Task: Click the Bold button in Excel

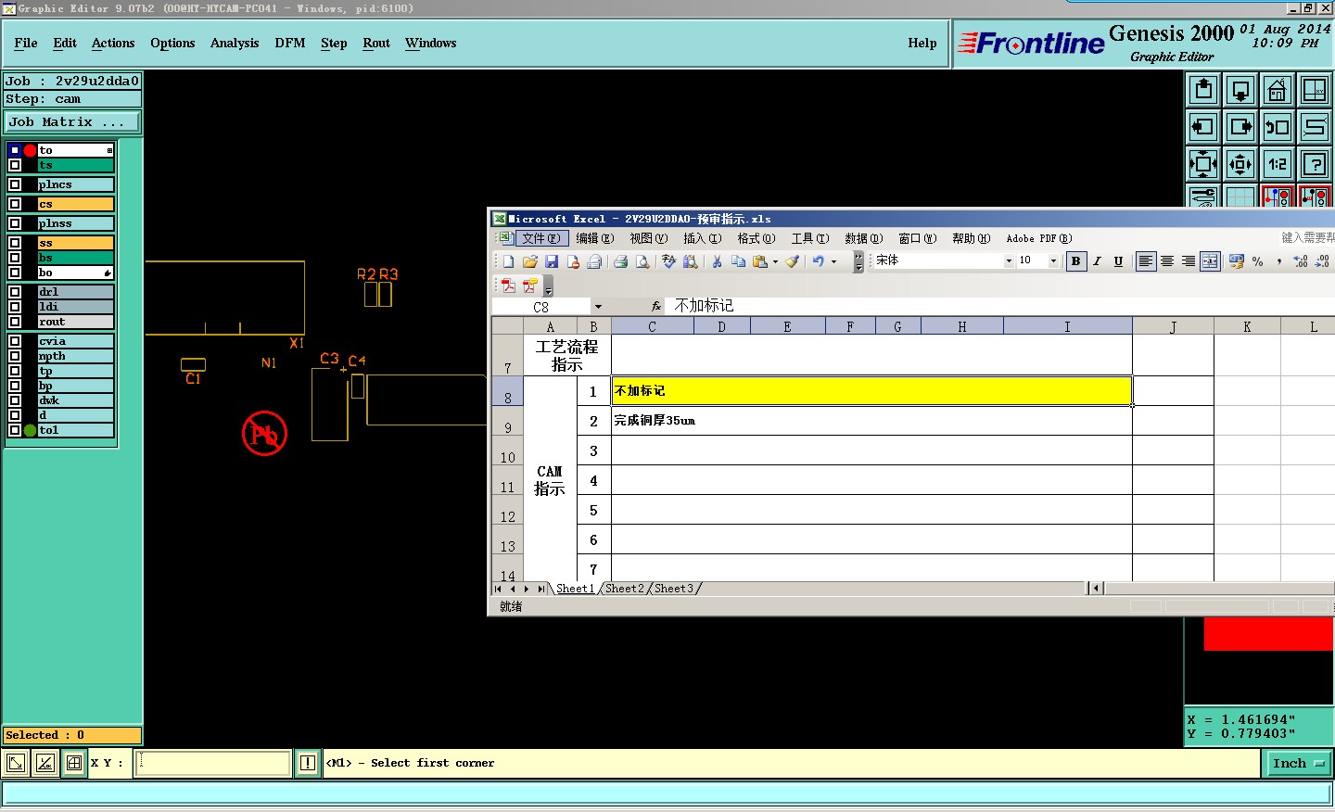Action: point(1075,261)
